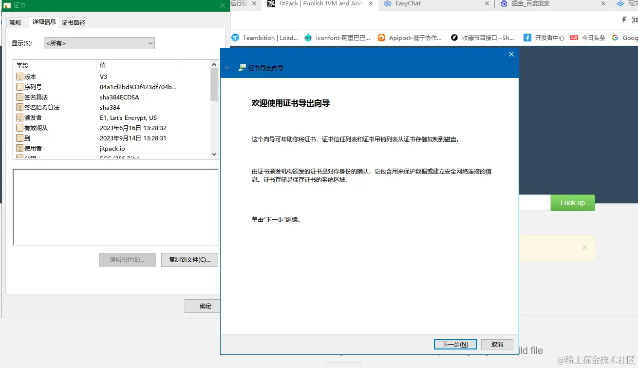The height and width of the screenshot is (368, 638).
Task: Click the 下一步(N) button
Action: point(455,344)
